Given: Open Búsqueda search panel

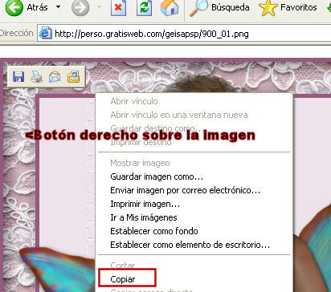Looking at the screenshot, I should coord(219,7).
